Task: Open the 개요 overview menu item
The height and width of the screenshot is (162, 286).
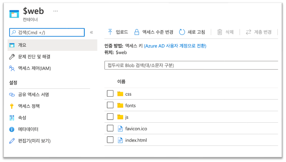Action: (52, 45)
